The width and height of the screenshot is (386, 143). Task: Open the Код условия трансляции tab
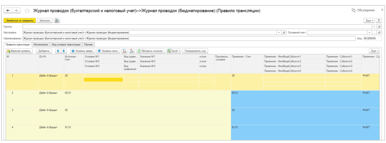click(x=66, y=45)
